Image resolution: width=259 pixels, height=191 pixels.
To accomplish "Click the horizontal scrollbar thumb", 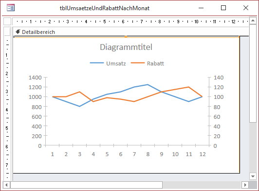I will click(86, 185).
